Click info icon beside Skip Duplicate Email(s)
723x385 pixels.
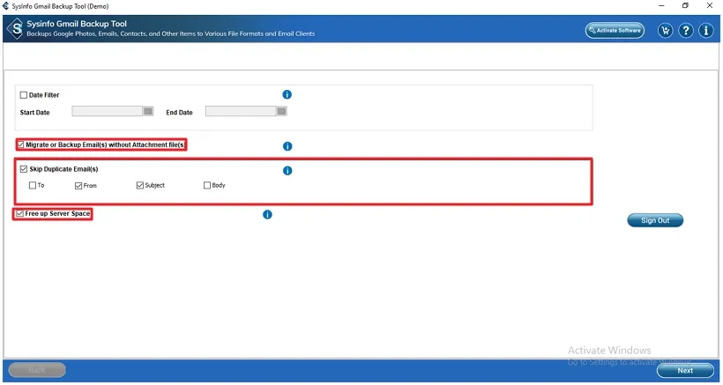(287, 171)
